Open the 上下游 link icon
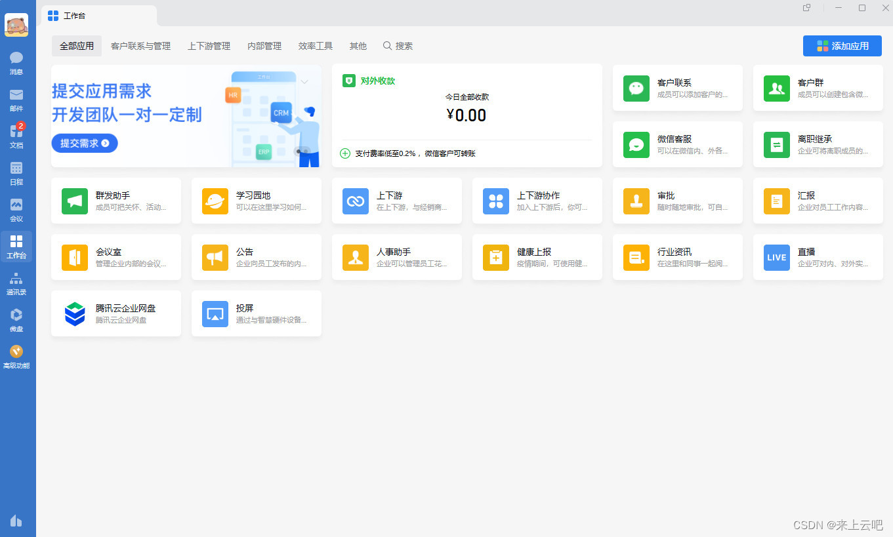 point(356,201)
